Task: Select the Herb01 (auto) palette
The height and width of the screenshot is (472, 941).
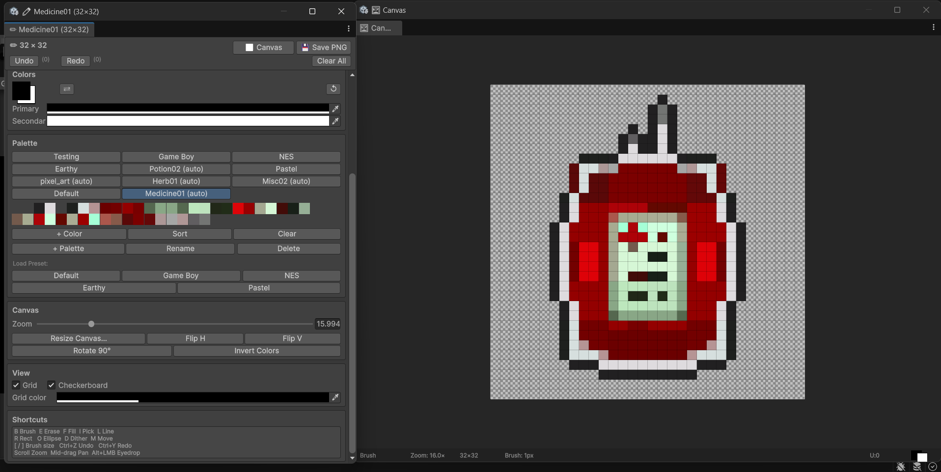Action: 176,181
